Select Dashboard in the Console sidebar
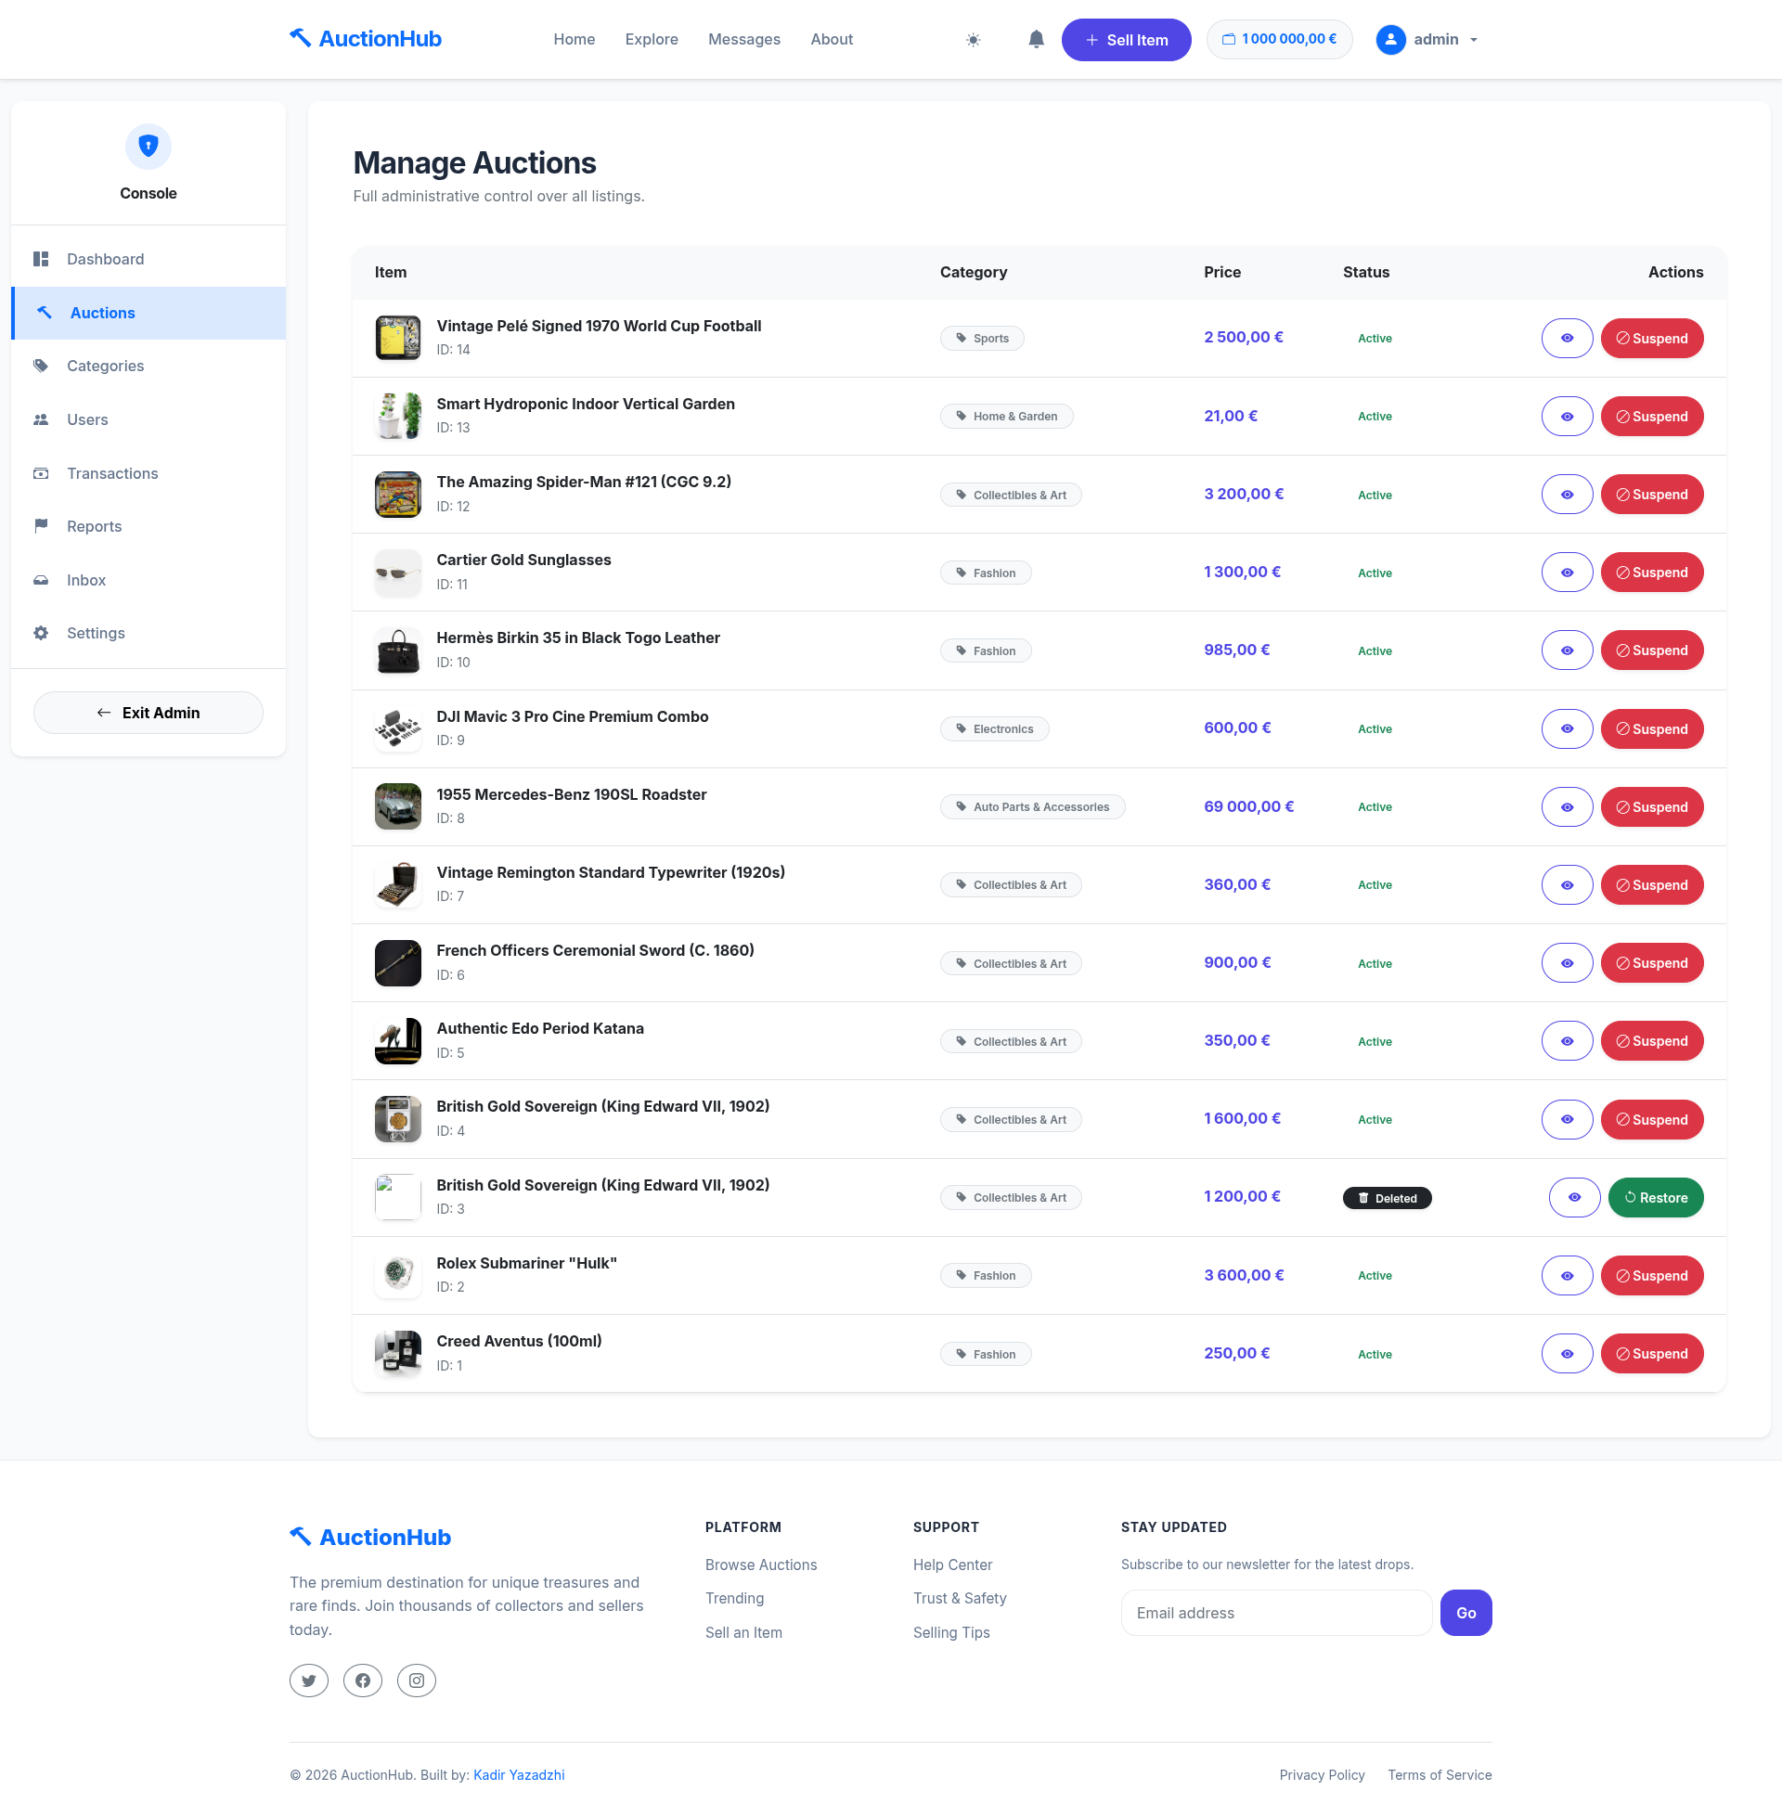 coord(148,259)
